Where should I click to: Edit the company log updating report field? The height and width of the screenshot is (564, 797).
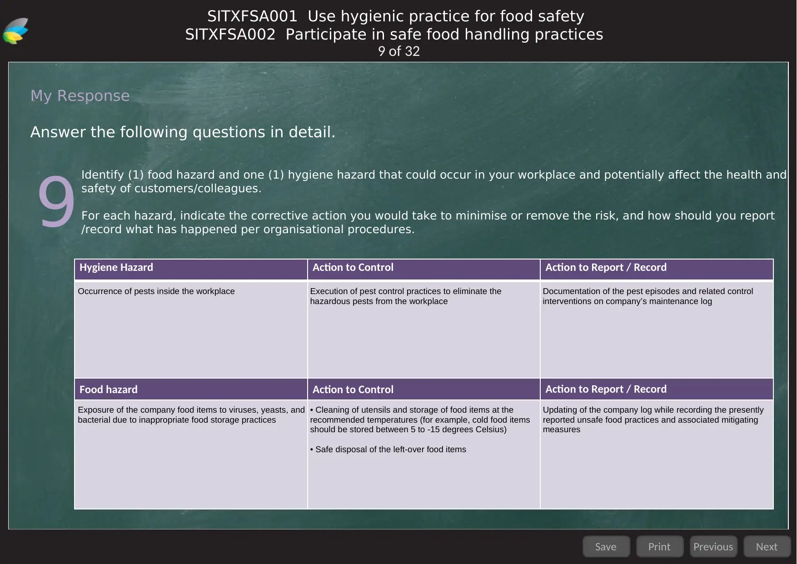pyautogui.click(x=657, y=454)
